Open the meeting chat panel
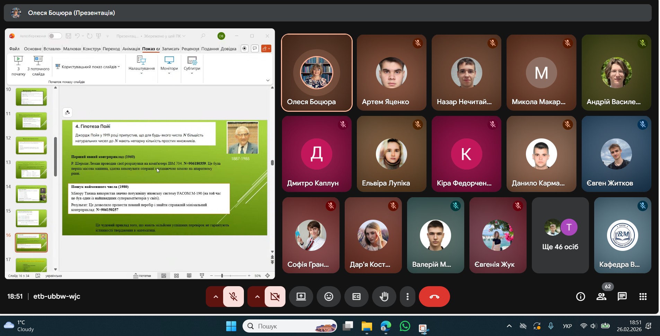 point(622,297)
